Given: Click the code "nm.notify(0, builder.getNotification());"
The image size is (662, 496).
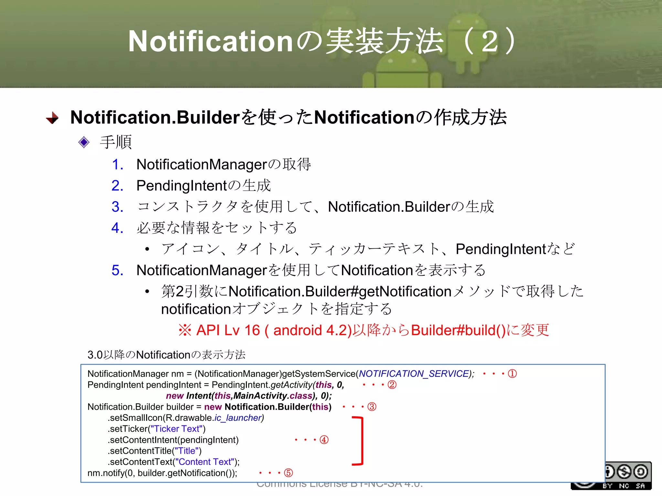Looking at the screenshot, I should coord(162,473).
